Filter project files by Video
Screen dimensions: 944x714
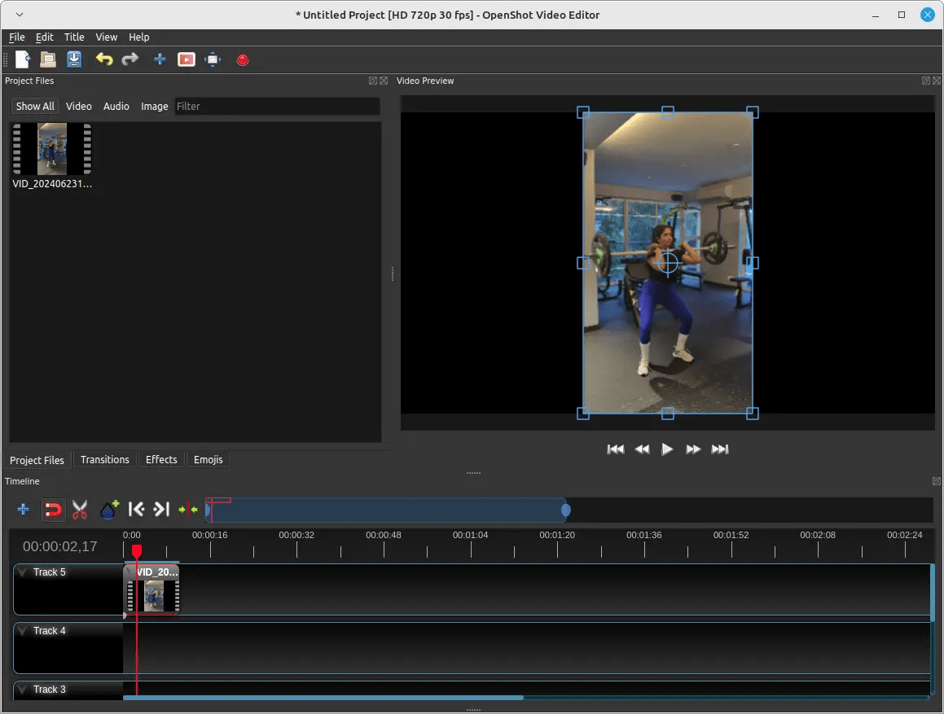tap(79, 106)
